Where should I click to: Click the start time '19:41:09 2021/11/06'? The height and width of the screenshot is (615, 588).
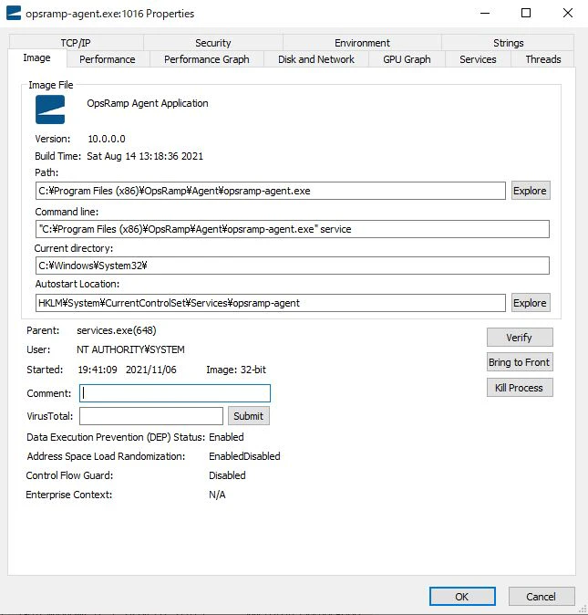[127, 370]
